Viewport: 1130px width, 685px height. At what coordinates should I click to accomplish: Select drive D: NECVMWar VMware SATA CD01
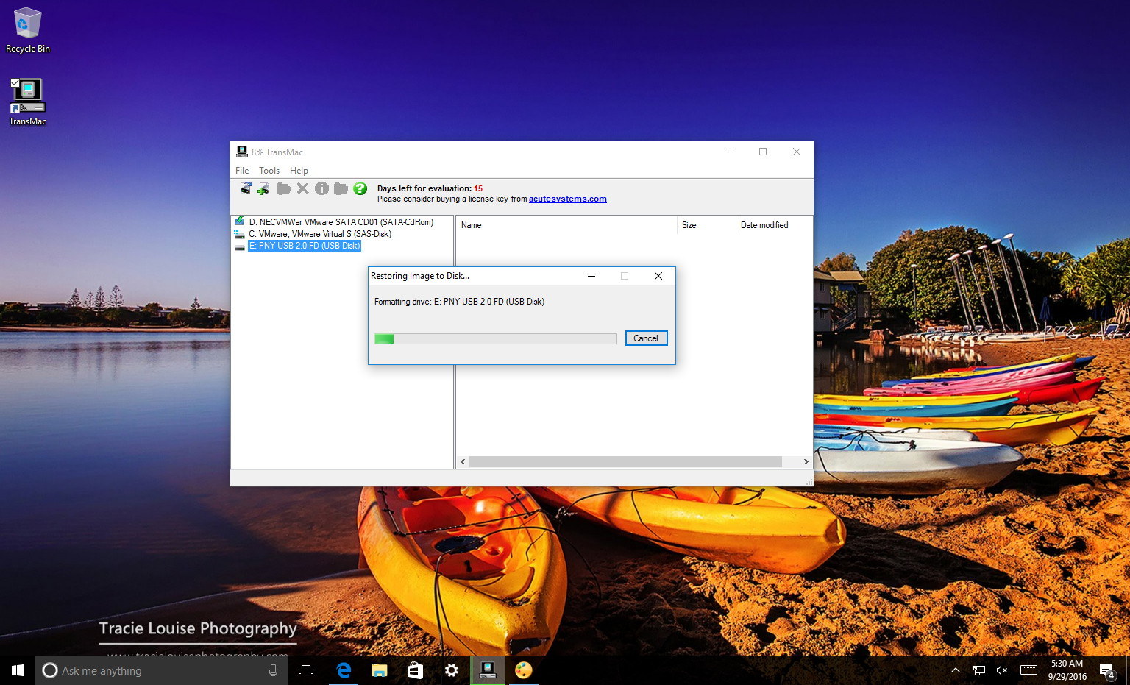[341, 221]
